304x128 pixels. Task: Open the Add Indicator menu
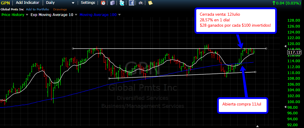(x=28, y=3)
